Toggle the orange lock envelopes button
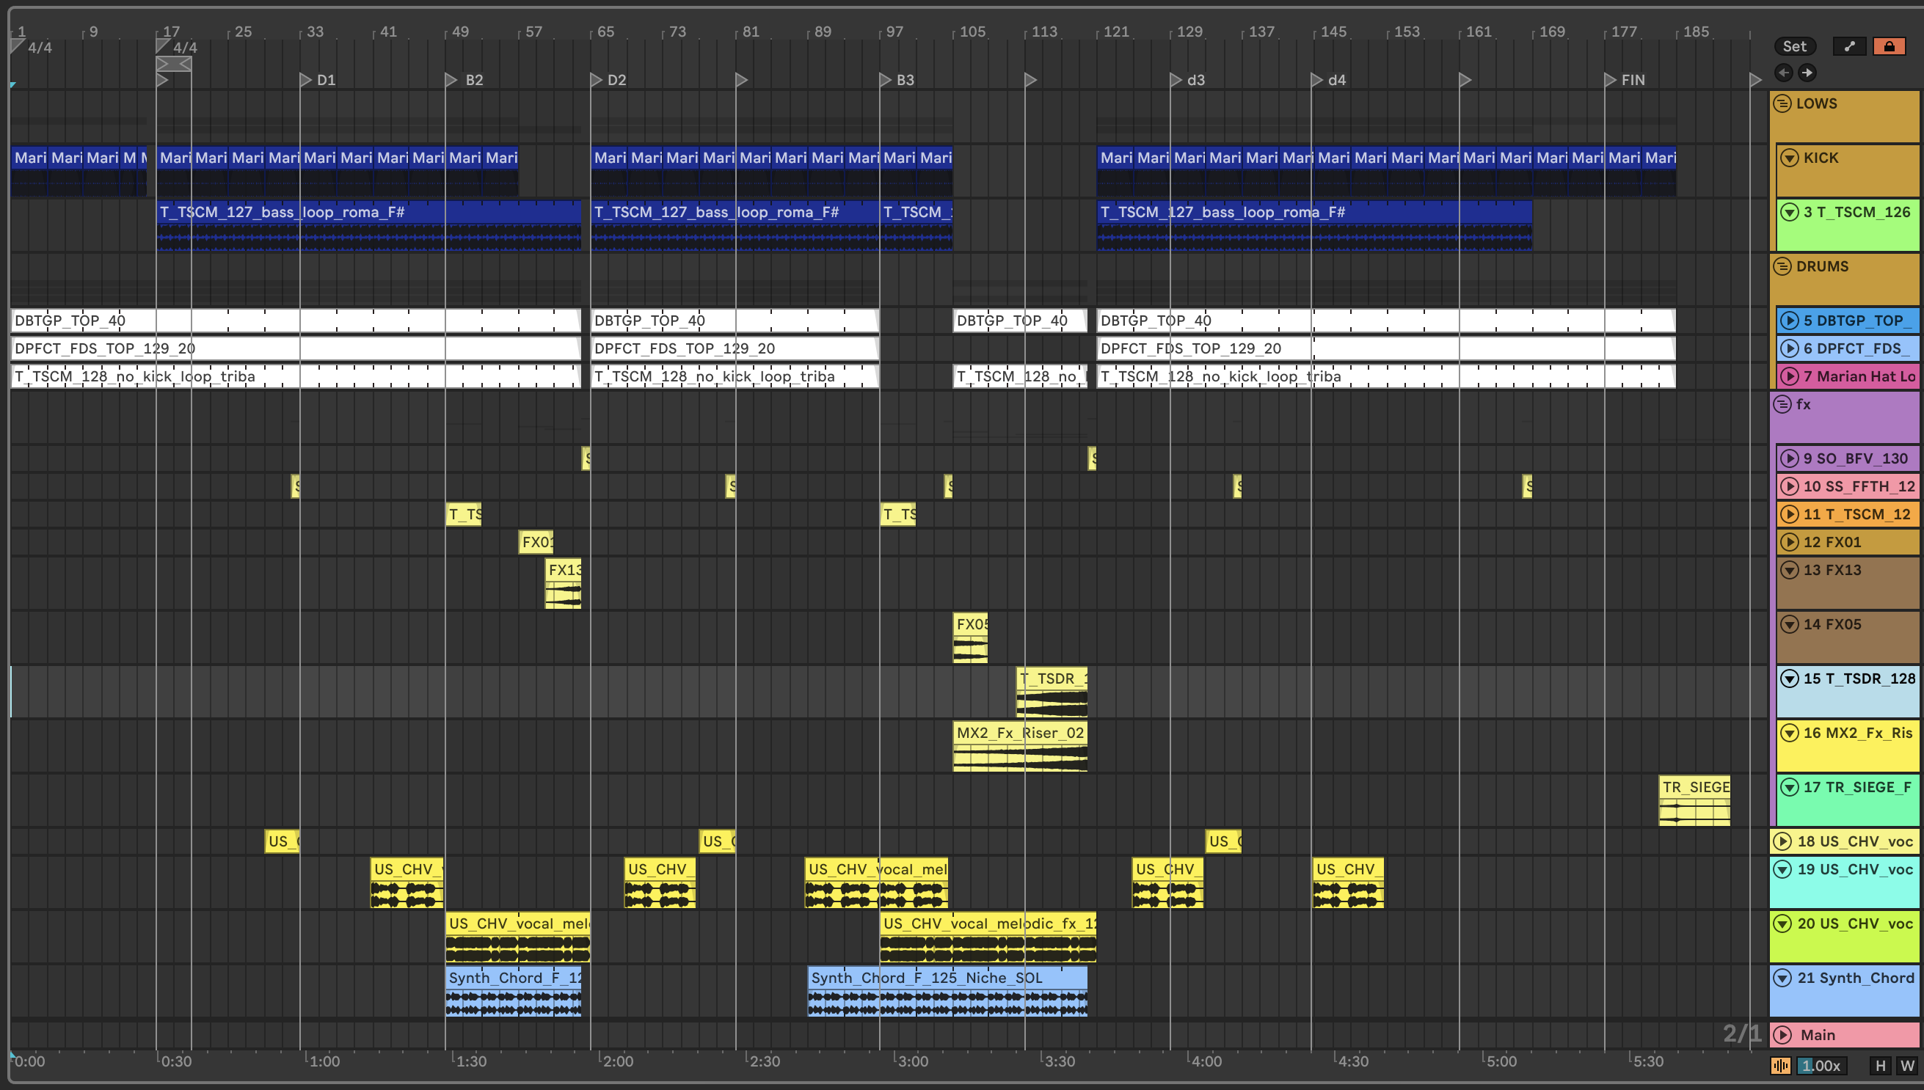 [1888, 46]
